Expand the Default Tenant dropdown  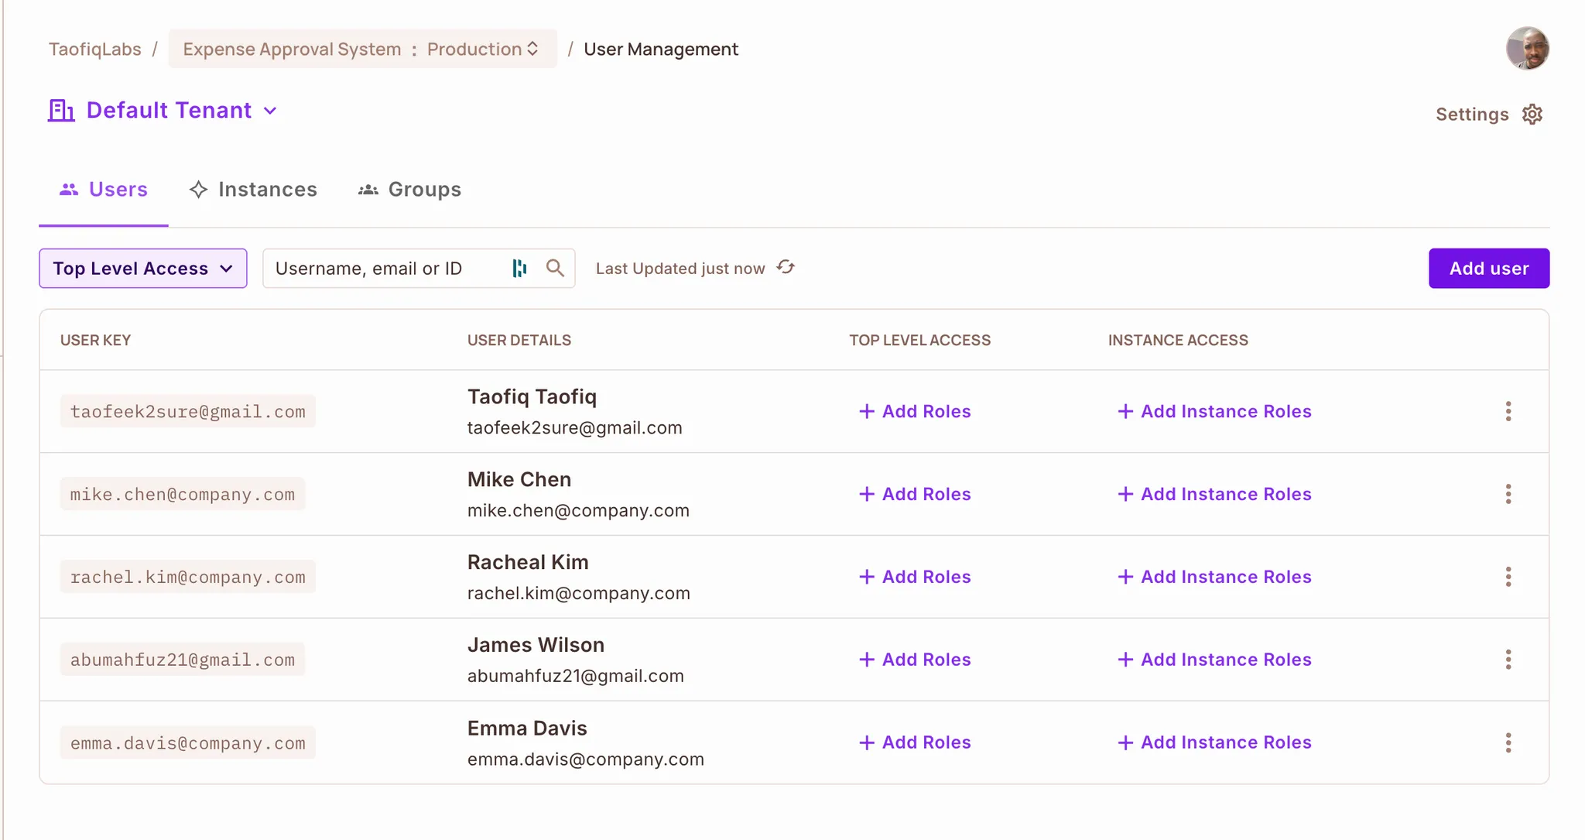click(x=270, y=111)
